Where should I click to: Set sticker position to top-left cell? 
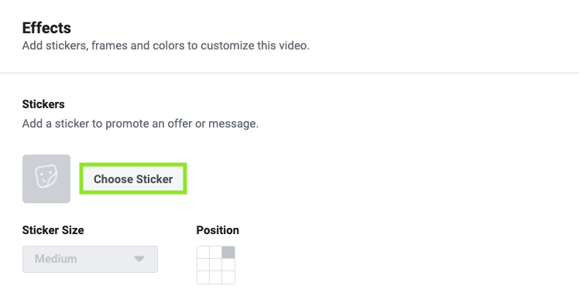pos(203,253)
